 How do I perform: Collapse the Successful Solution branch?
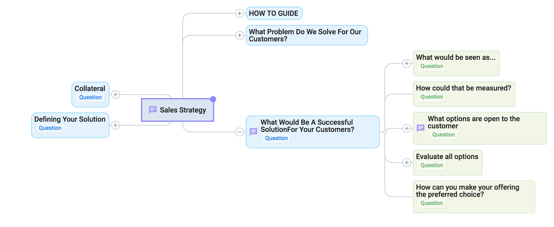(239, 132)
